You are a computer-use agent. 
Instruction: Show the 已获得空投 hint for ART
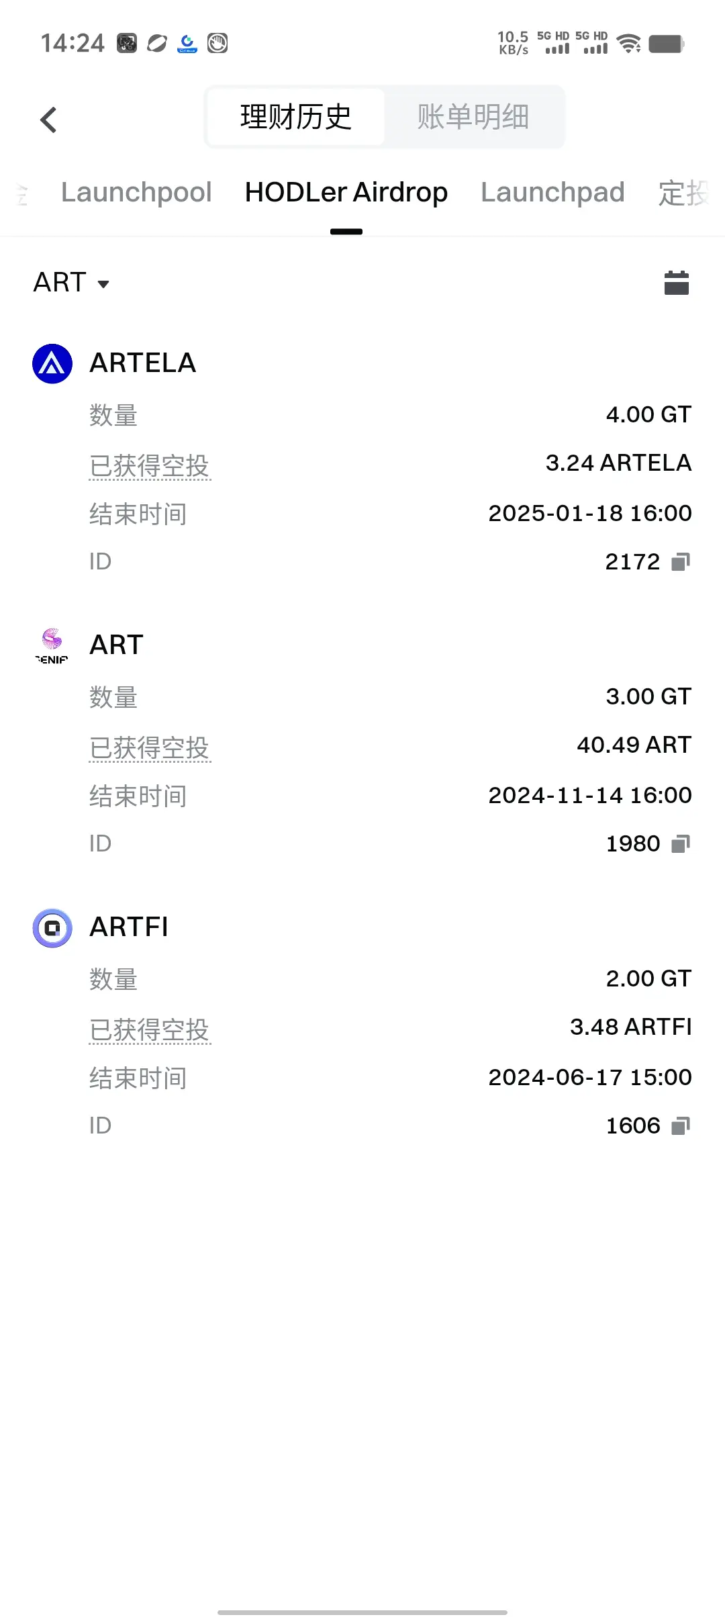pos(150,748)
